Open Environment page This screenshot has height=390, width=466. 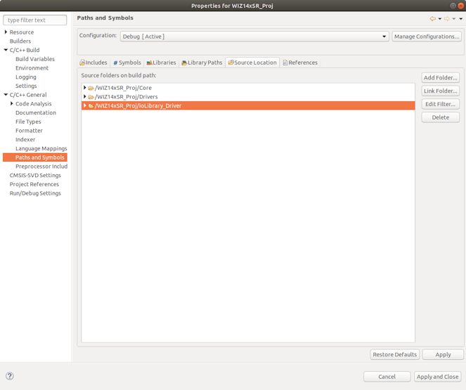[32, 68]
